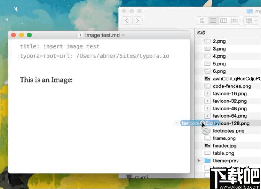Image resolution: width=261 pixels, height=189 pixels.
Task: Select awhCbhLqRceCdjc file icon
Action: point(207,78)
